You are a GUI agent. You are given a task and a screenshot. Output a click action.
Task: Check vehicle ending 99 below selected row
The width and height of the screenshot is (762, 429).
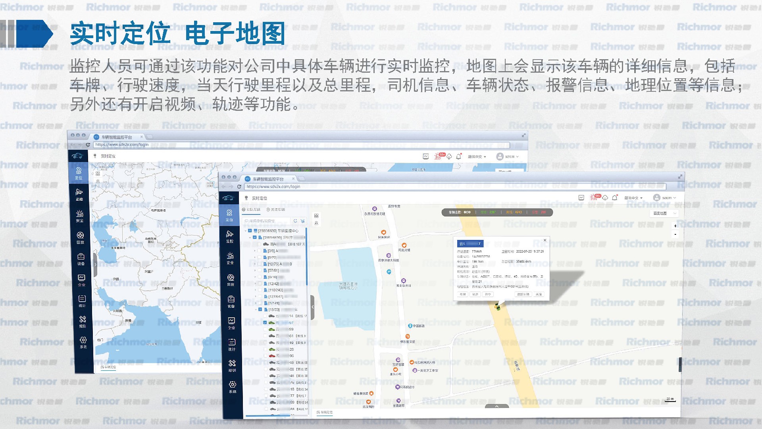265,329
